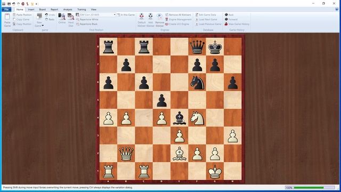Switch to the View tab
The image size is (341, 192).
[x=94, y=10]
